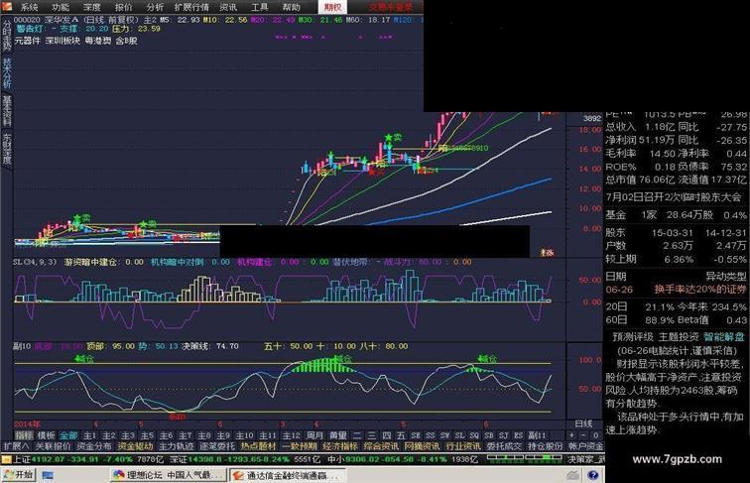
Task: Open the 帮助 menu
Action: tap(291, 7)
